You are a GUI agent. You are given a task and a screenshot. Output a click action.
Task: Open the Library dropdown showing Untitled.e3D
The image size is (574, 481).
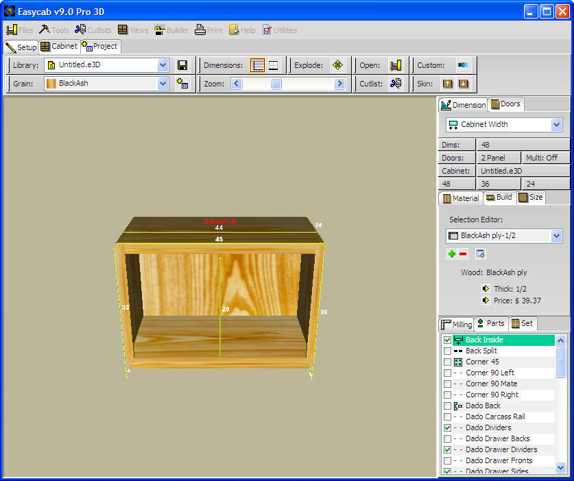(163, 65)
